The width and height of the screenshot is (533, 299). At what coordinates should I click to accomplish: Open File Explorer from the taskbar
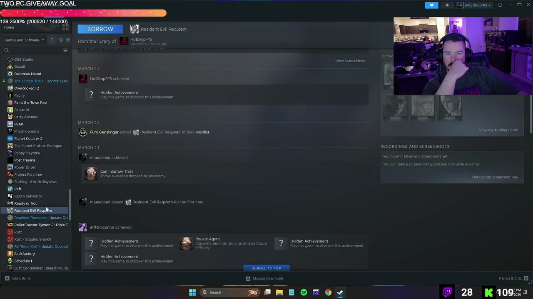click(x=279, y=292)
